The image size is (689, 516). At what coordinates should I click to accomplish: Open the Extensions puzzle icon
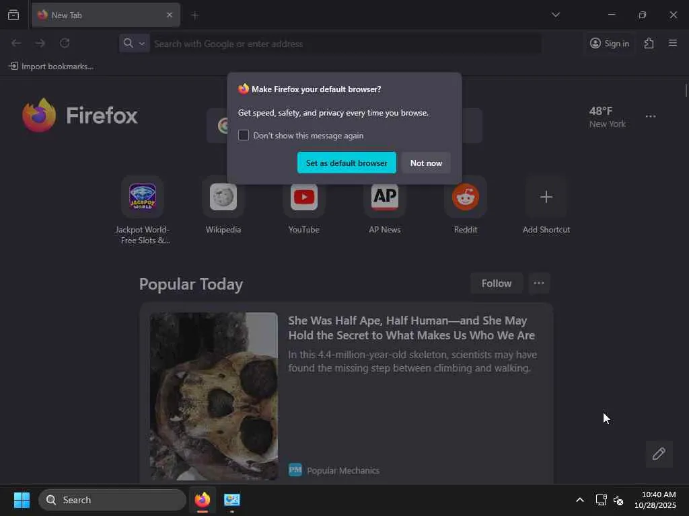(x=649, y=43)
